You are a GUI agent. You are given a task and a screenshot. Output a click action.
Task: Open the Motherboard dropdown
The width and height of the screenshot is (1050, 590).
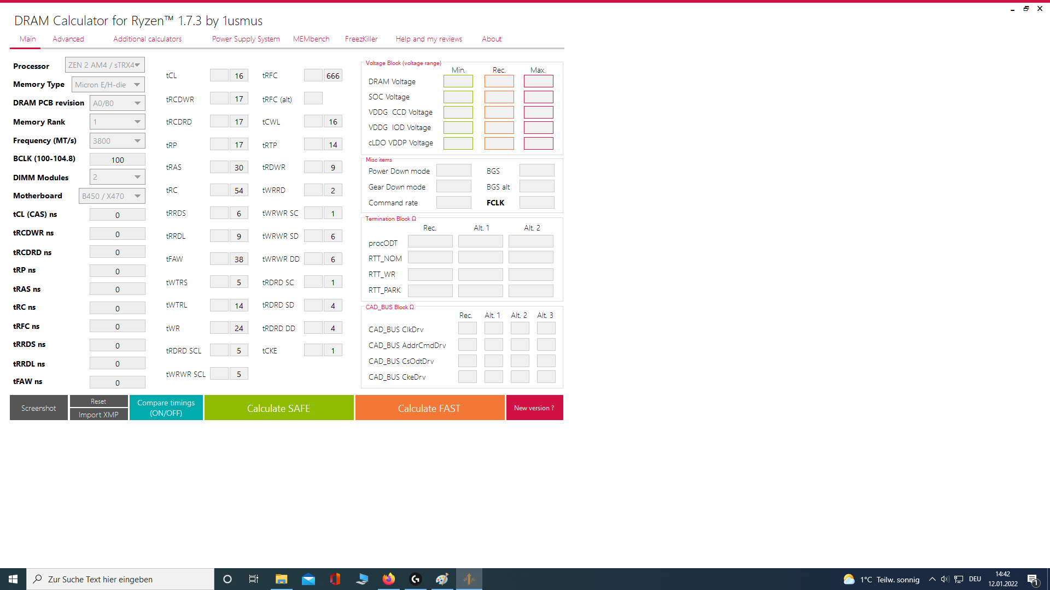[x=112, y=196]
